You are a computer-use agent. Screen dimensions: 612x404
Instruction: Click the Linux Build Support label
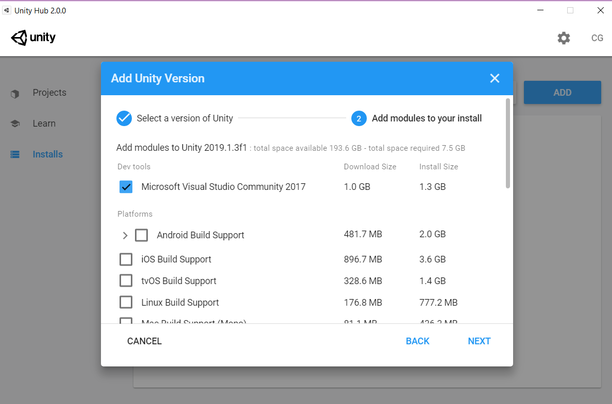[180, 303]
